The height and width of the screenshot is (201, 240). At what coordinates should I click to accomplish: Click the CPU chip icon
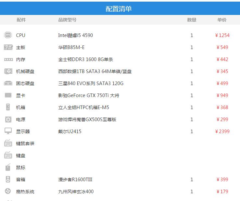click(8, 35)
